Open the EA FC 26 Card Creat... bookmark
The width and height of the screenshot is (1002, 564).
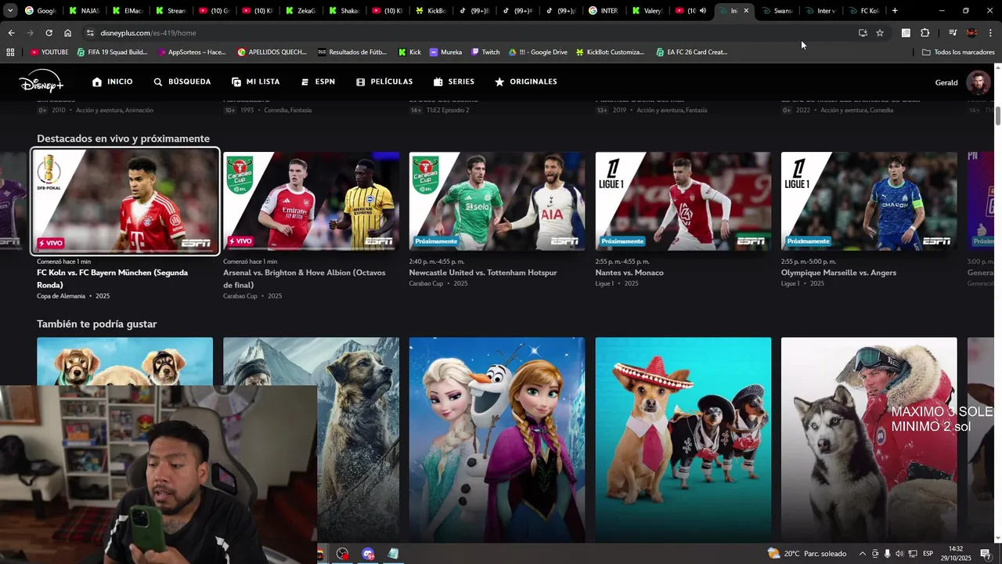[x=691, y=52]
